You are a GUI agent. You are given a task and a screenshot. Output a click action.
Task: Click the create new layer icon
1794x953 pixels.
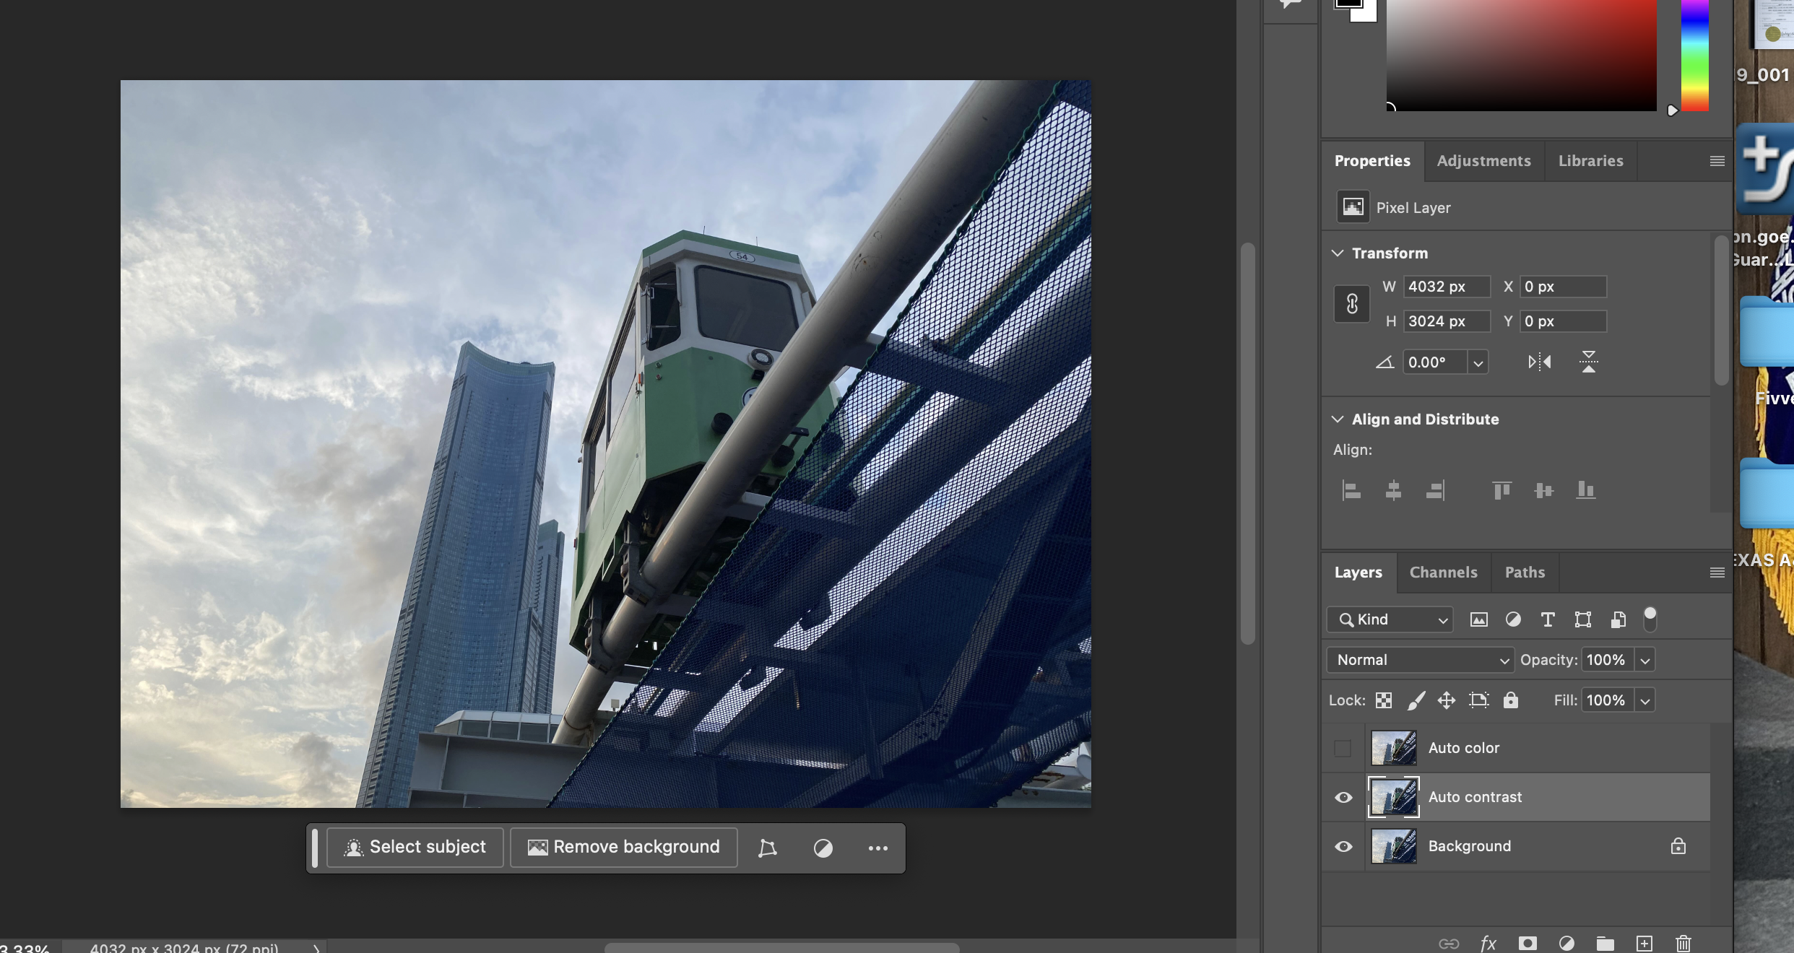(1644, 943)
